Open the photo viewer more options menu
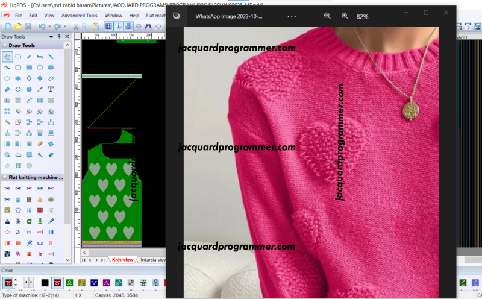Screen dimensions: 482x299 pos(292,16)
